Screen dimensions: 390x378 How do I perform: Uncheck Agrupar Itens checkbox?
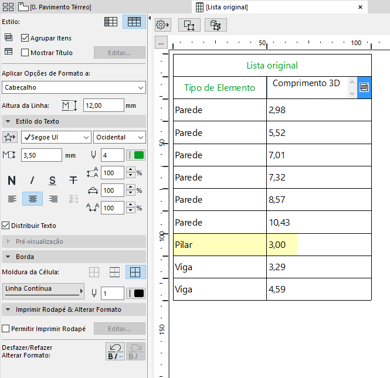tap(25, 38)
